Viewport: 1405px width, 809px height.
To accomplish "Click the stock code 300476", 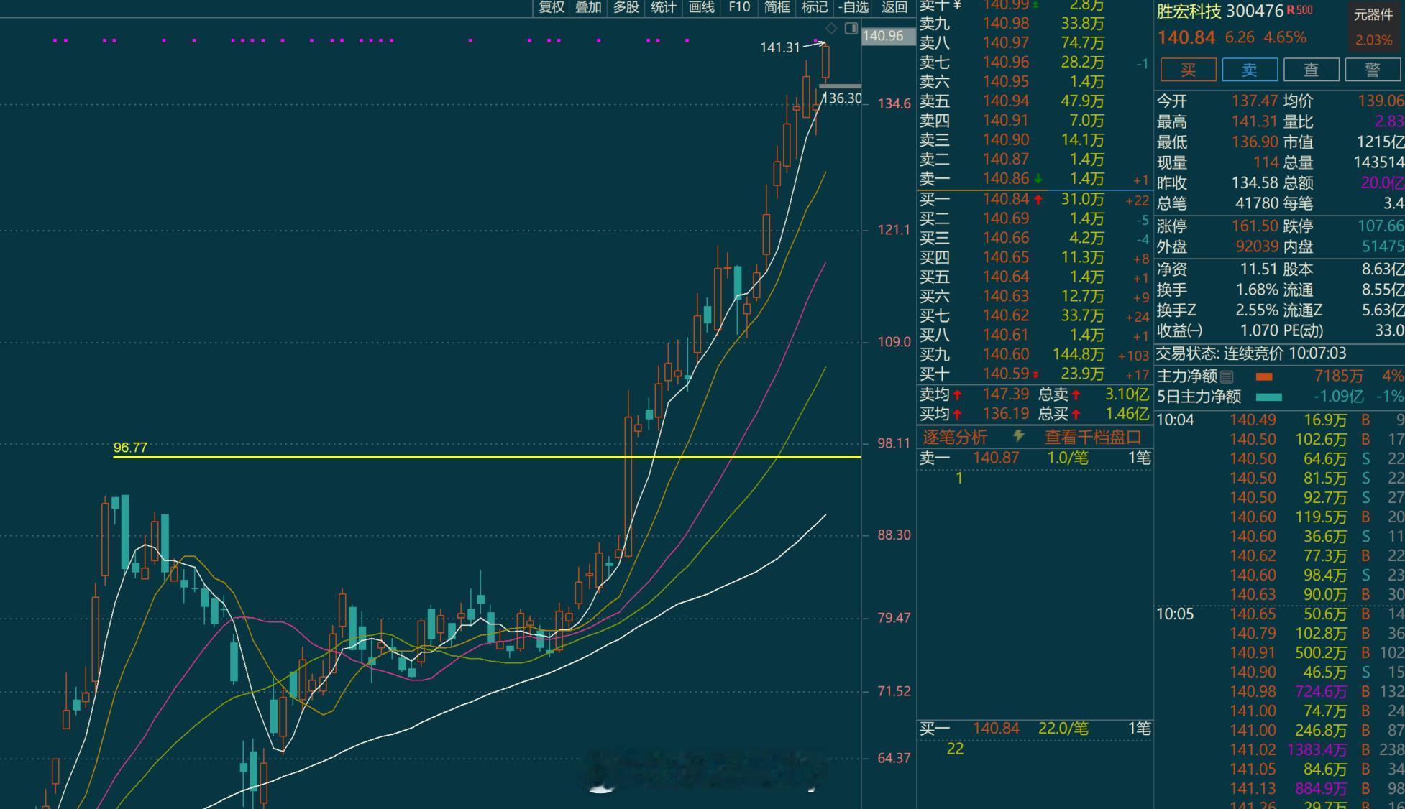I will 1254,11.
